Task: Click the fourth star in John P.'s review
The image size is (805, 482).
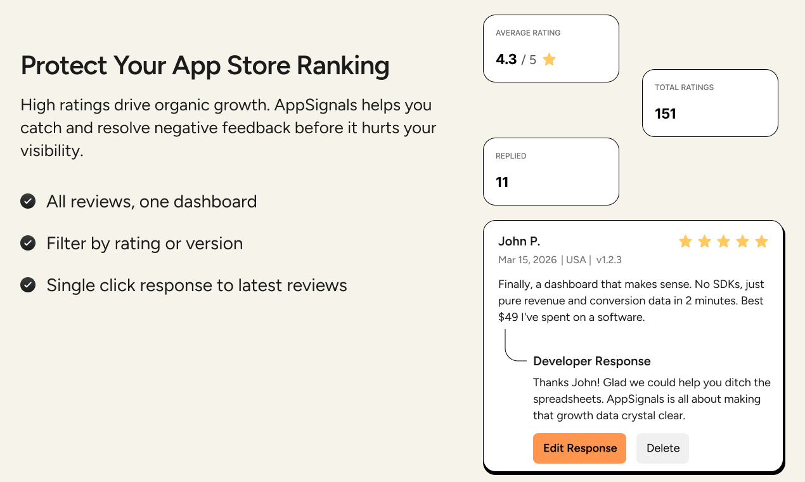Action: point(743,241)
